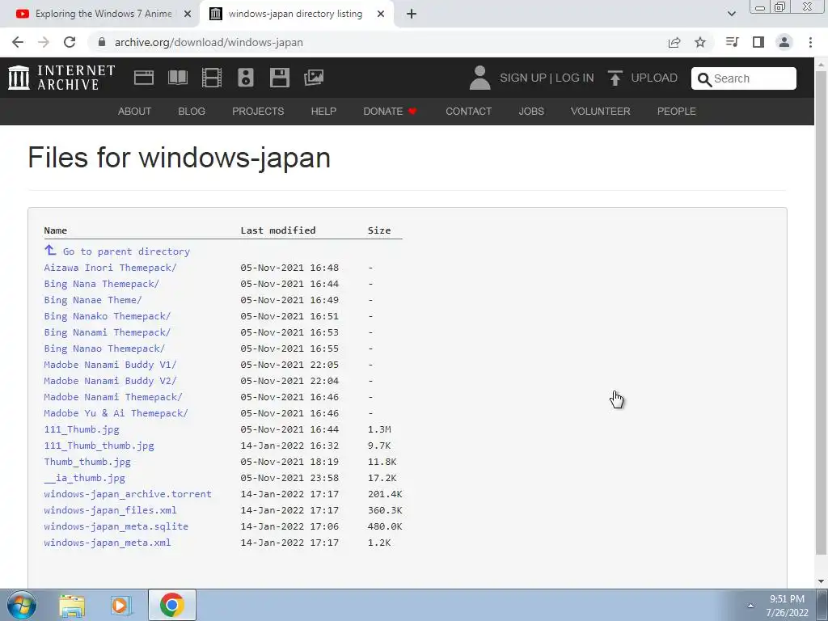Screen dimensions: 828x621
Task: Close the windows-japan directory listing tab
Action: pyautogui.click(x=381, y=15)
